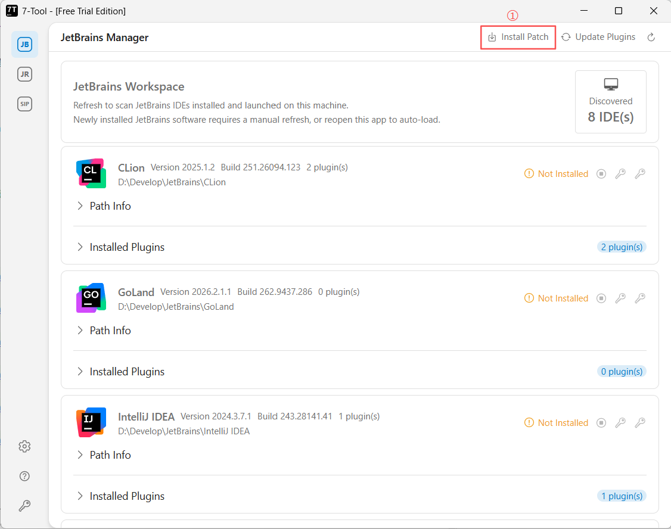Switch to the JR sidebar section
Image resolution: width=671 pixels, height=529 pixels.
24,74
